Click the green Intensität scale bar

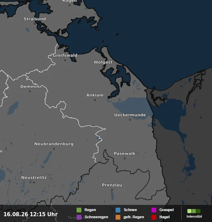click(194, 211)
